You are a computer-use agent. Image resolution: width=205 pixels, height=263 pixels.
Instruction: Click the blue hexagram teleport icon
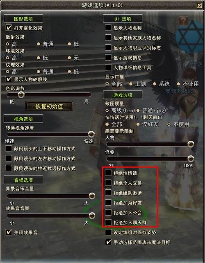[191, 37]
